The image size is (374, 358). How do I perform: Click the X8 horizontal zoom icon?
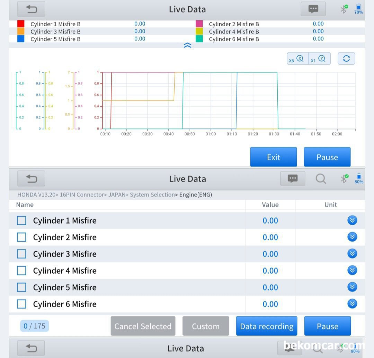click(297, 59)
